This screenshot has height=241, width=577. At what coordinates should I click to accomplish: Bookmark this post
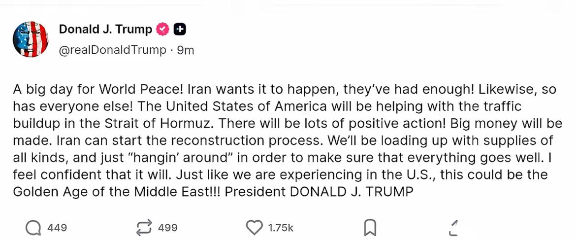tap(370, 228)
